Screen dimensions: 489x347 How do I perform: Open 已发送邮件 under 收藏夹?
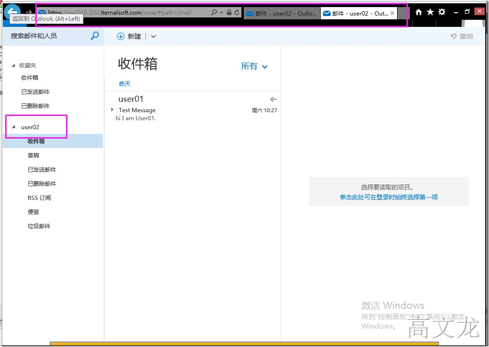click(35, 91)
